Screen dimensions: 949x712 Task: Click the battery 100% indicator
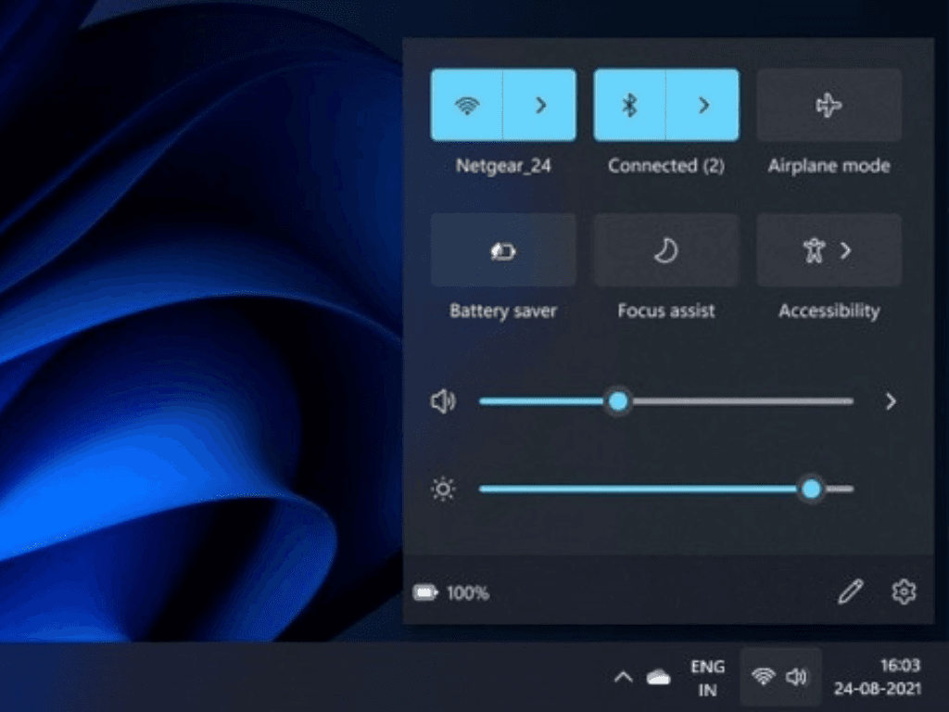451,593
